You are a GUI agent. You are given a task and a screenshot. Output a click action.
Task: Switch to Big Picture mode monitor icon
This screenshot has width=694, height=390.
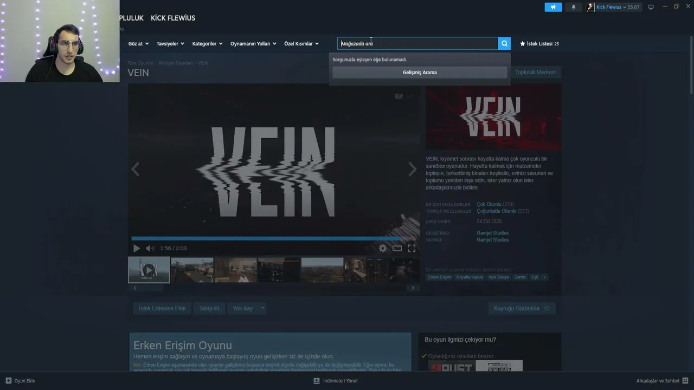tap(651, 7)
